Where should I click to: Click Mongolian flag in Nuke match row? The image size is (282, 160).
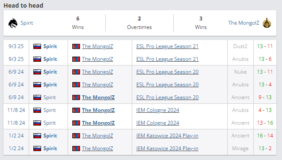coord(76,72)
